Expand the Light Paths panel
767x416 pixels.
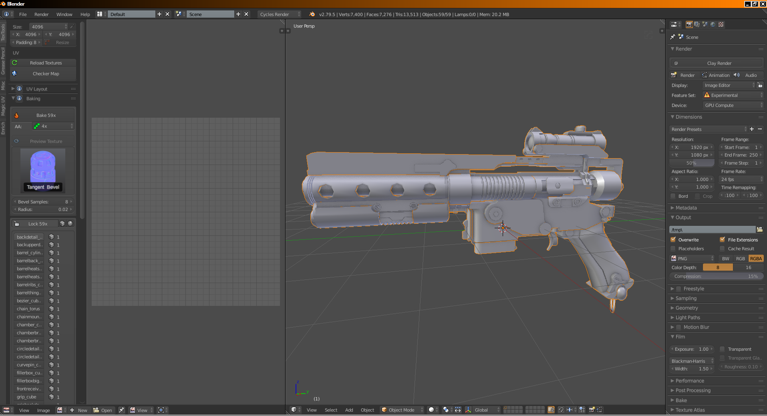688,318
